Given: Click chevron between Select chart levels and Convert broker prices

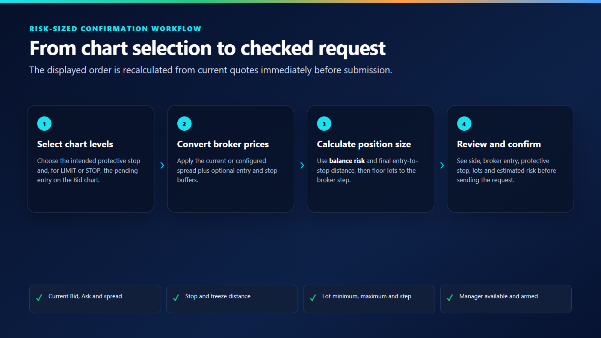Looking at the screenshot, I should [162, 165].
